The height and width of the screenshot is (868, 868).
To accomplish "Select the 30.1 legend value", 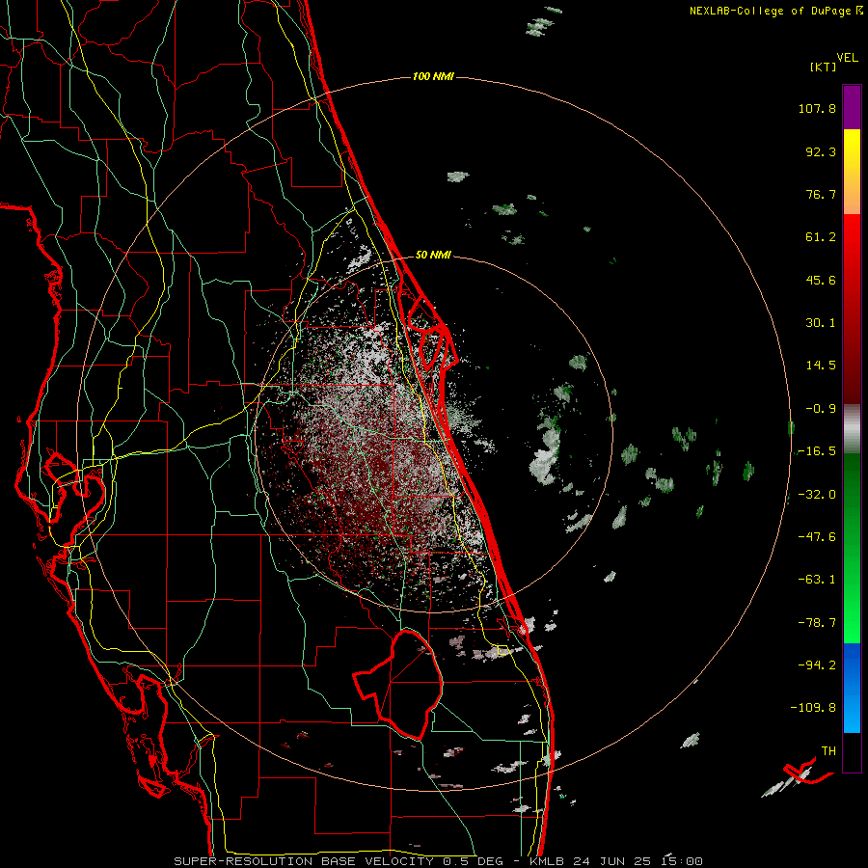I will [x=821, y=323].
